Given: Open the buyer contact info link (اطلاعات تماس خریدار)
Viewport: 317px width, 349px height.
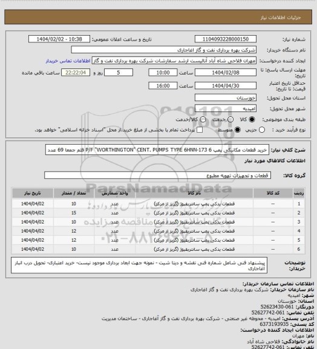Looking at the screenshot, I should [x=68, y=61].
